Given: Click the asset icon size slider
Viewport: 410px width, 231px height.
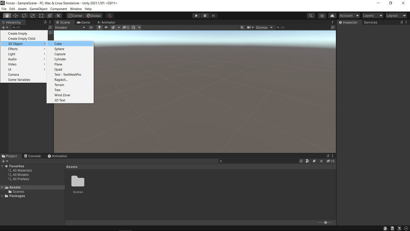Looking at the screenshot, I should [325, 223].
